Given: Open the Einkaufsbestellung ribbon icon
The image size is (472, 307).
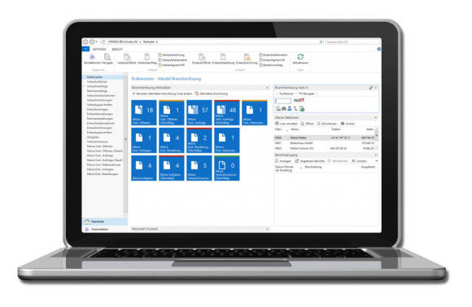Looking at the screenshot, I should point(223,59).
